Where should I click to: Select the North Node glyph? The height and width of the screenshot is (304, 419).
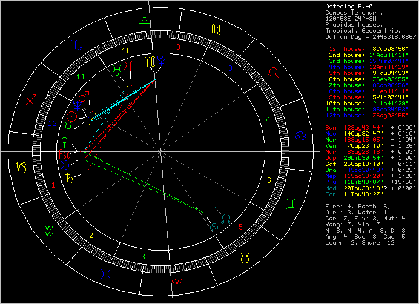tap(226, 217)
